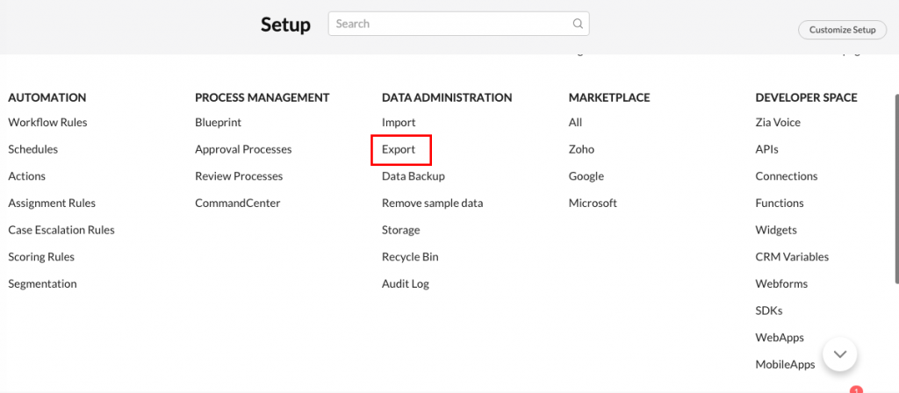View the Audit Log
899x393 pixels.
406,284
